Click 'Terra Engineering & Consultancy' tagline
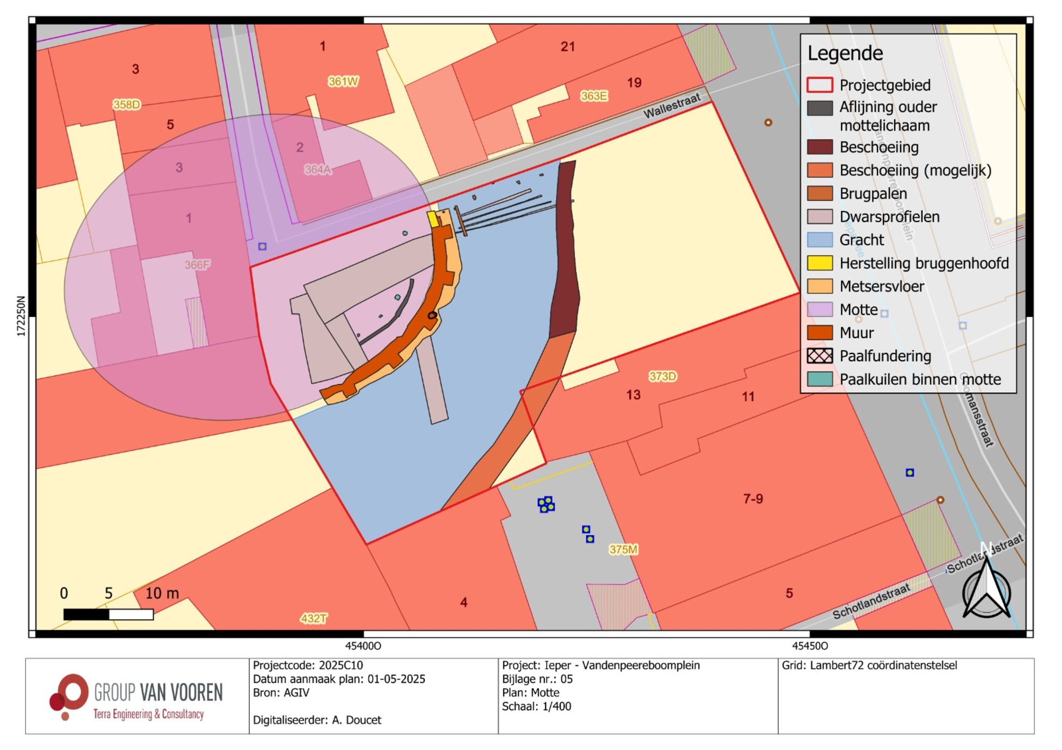This screenshot has height=750, width=1062. click(x=149, y=714)
